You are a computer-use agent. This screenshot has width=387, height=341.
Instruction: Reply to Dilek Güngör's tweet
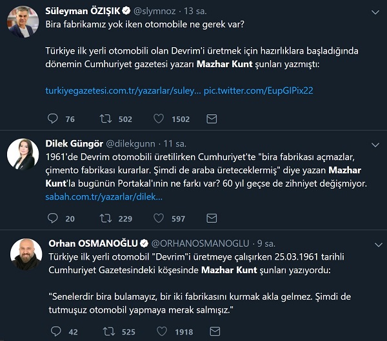53,219
